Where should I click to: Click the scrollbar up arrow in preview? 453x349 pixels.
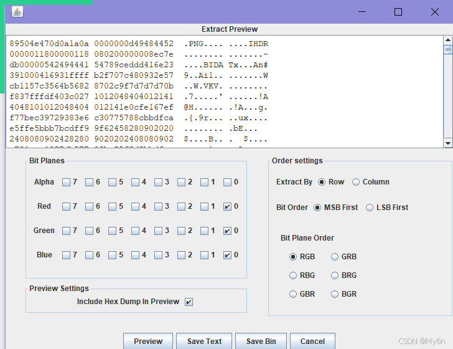click(448, 40)
